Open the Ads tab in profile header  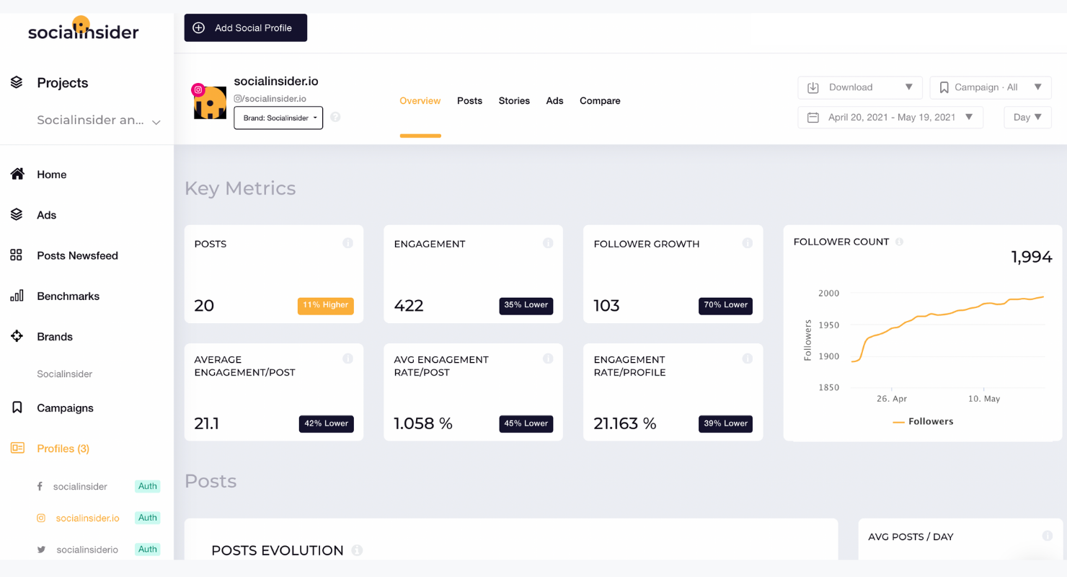554,101
